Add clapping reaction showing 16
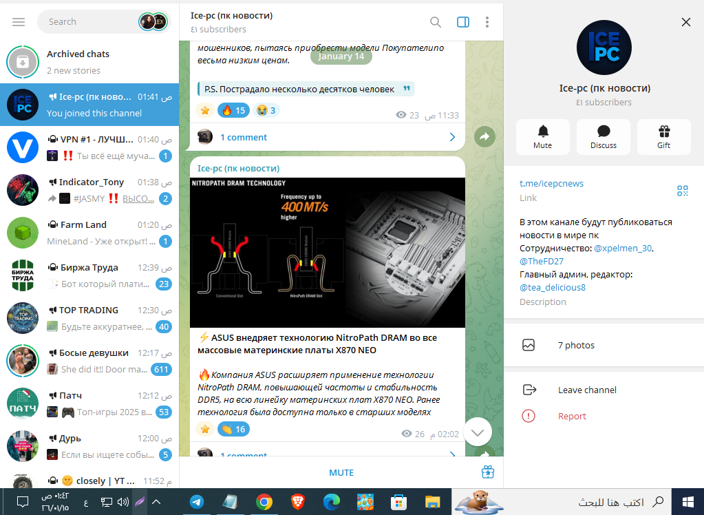704x515 pixels. tap(233, 429)
